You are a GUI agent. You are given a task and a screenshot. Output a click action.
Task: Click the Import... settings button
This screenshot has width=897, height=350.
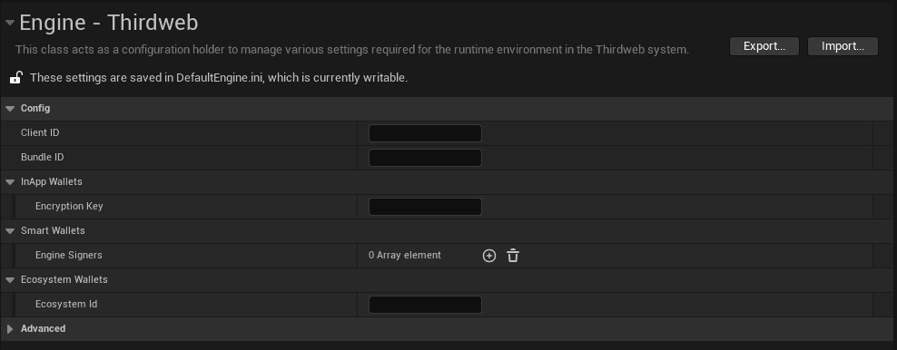[843, 46]
